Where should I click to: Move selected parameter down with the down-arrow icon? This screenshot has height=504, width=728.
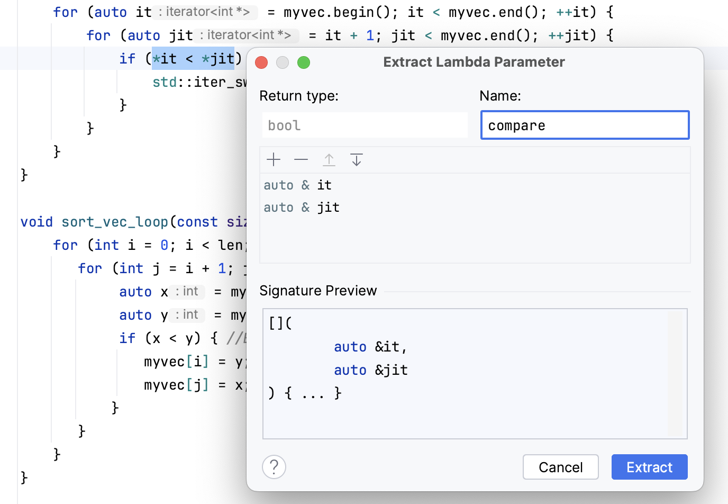click(356, 159)
